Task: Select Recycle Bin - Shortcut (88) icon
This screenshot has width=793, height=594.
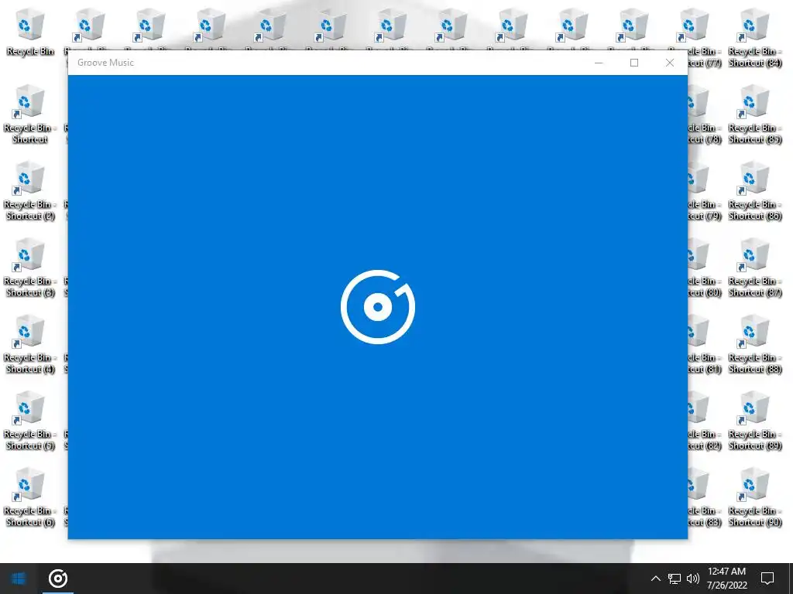Action: click(754, 344)
